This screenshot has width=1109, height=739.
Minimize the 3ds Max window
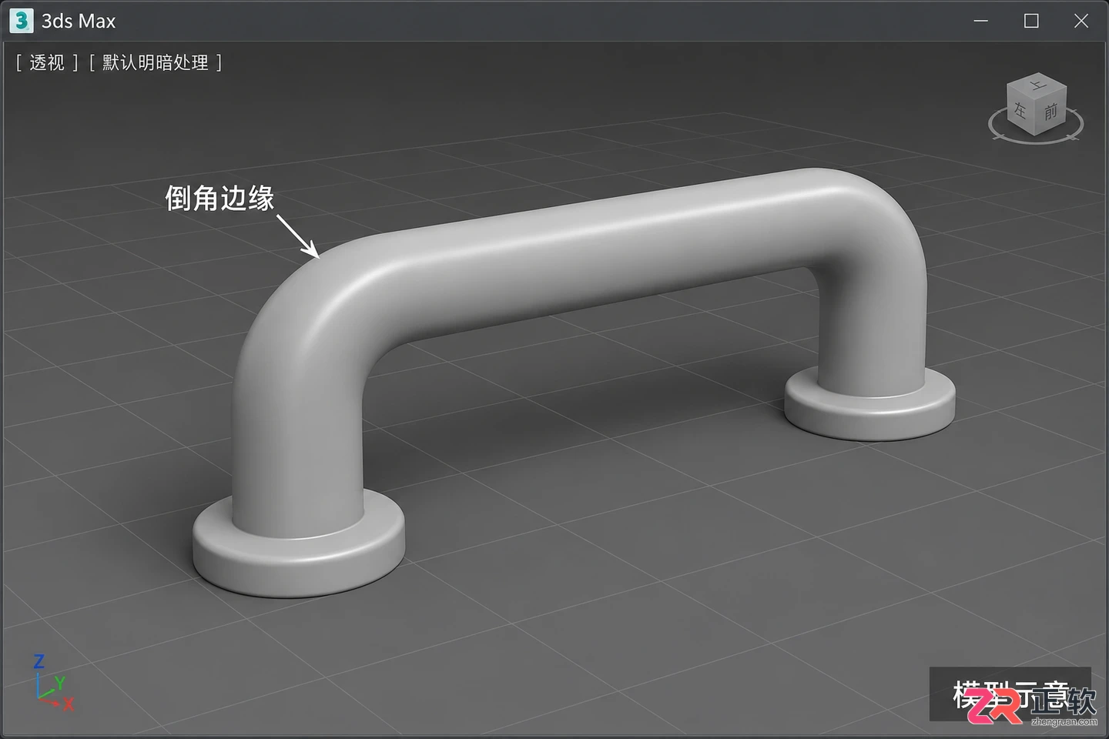pos(981,21)
